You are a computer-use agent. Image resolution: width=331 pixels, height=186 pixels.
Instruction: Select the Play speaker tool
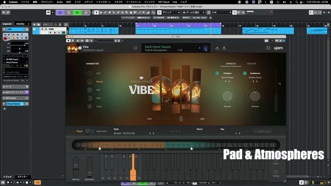pyautogui.click(x=144, y=12)
